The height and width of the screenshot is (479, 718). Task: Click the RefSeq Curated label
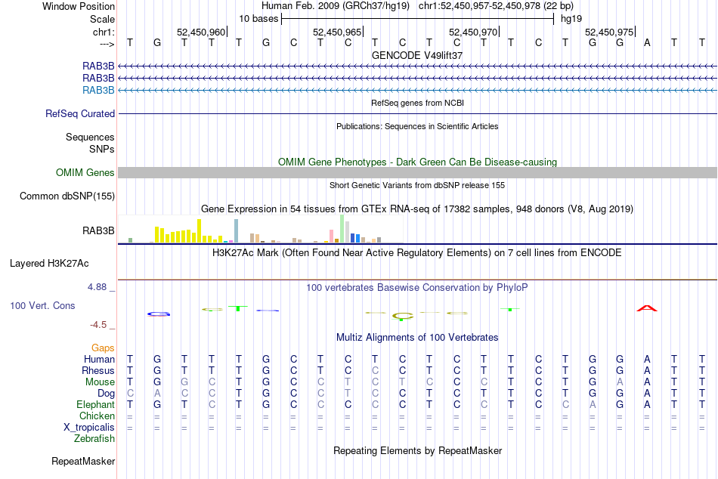tap(80, 113)
